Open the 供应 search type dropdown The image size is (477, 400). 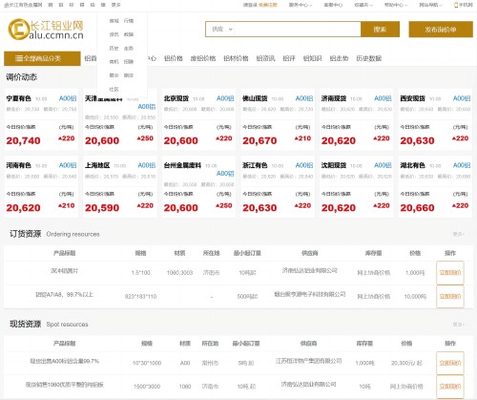222,30
